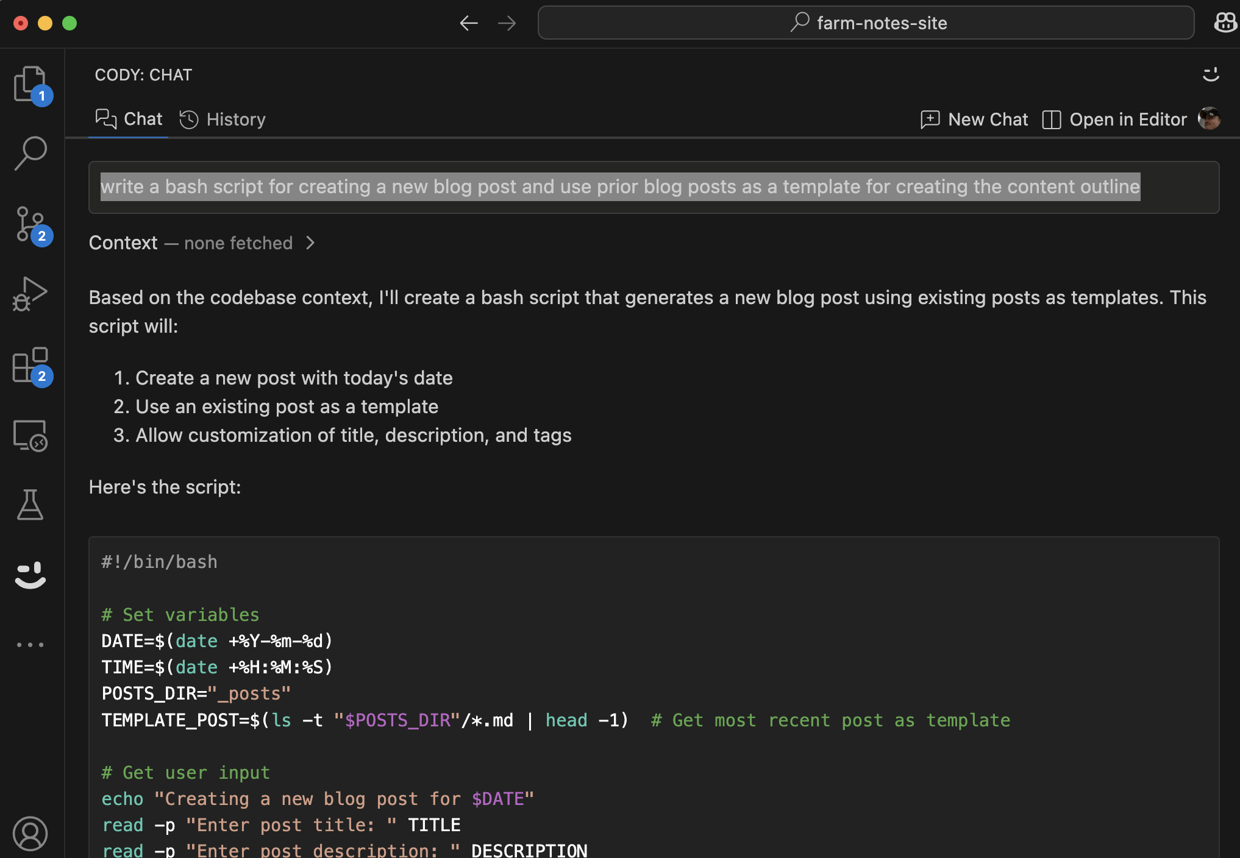This screenshot has width=1240, height=858.
Task: Maximize the window with green button
Action: (69, 23)
